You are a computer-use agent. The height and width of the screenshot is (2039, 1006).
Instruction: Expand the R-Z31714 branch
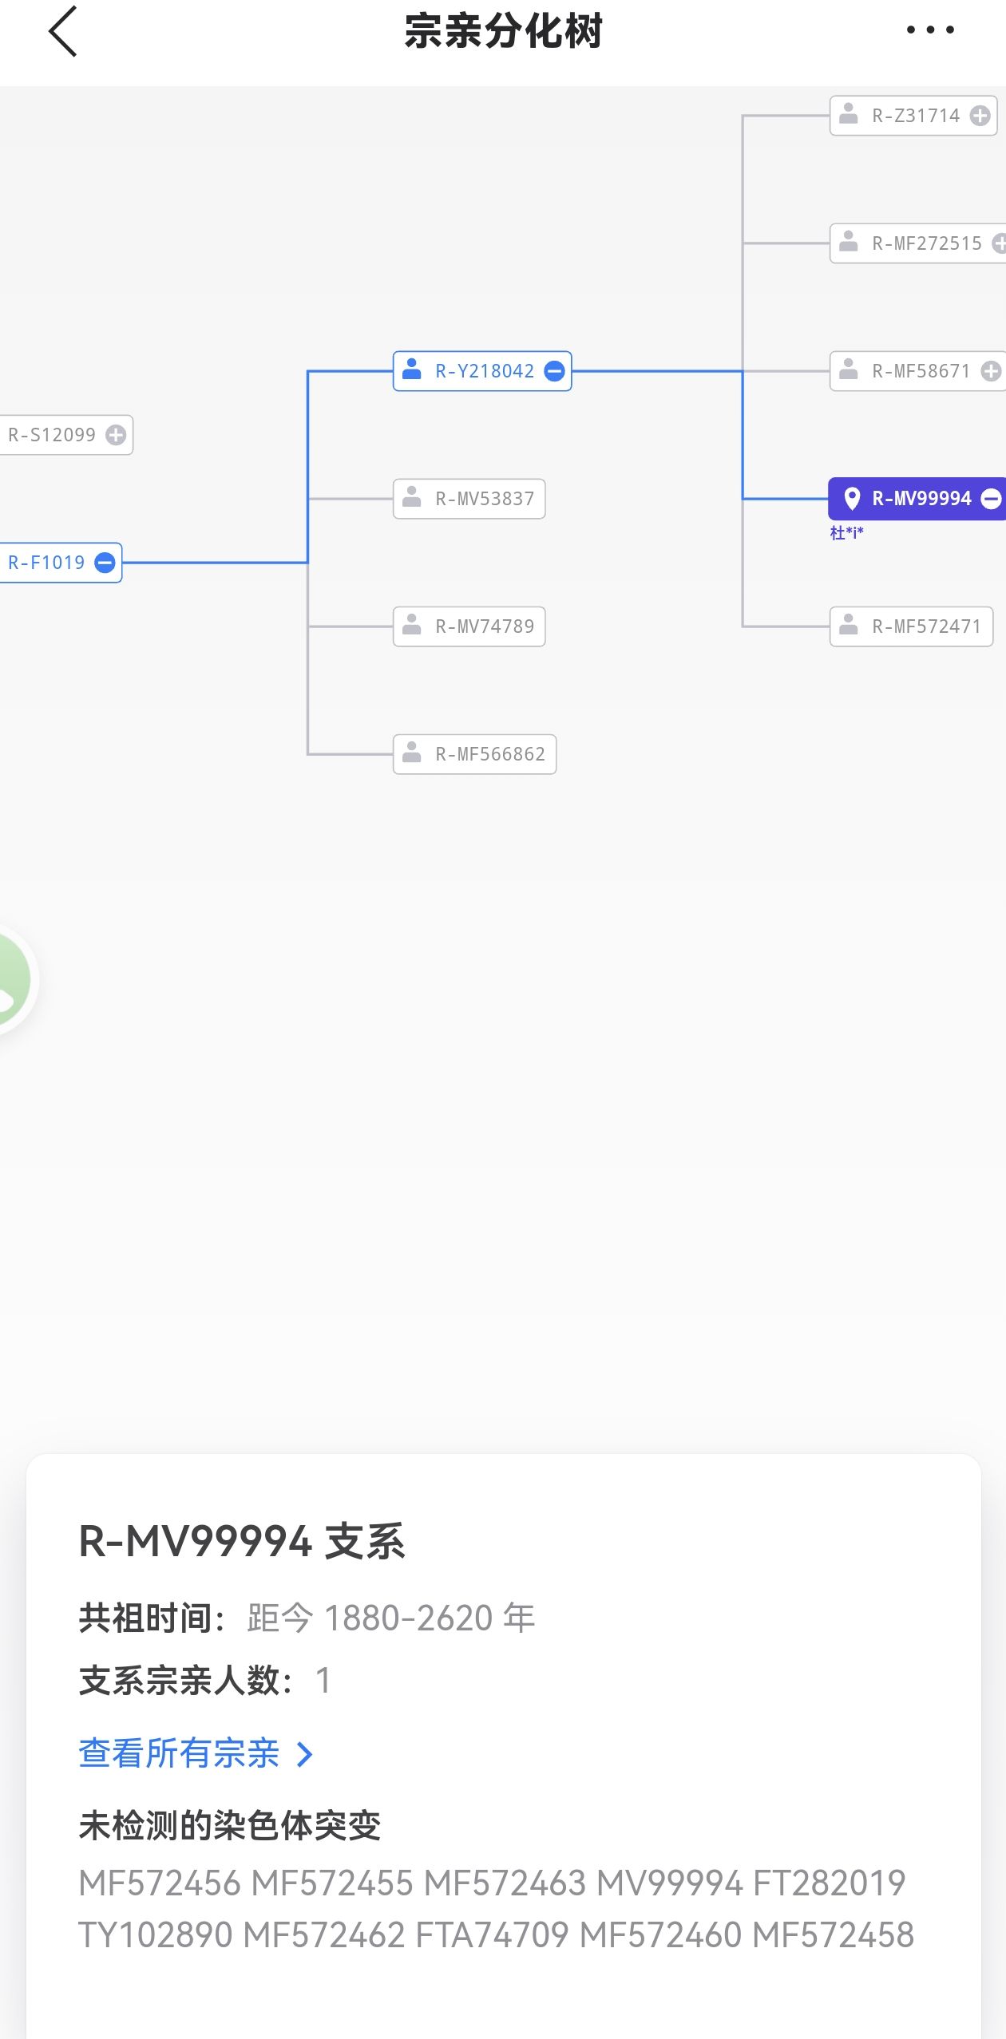click(980, 116)
